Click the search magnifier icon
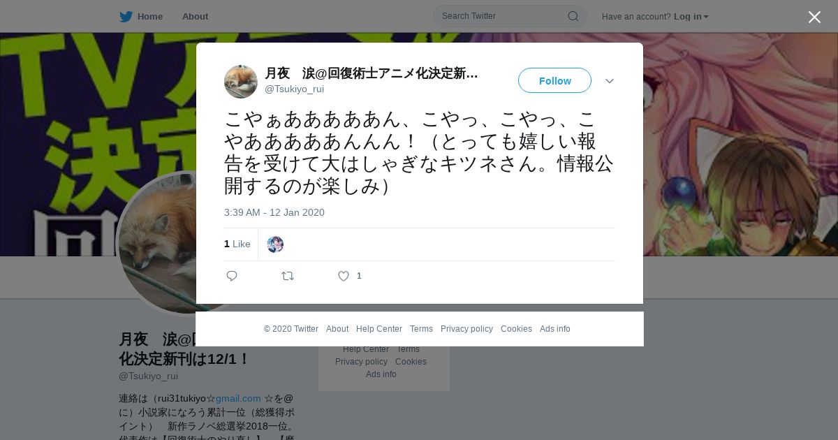The height and width of the screenshot is (440, 838). click(x=573, y=16)
